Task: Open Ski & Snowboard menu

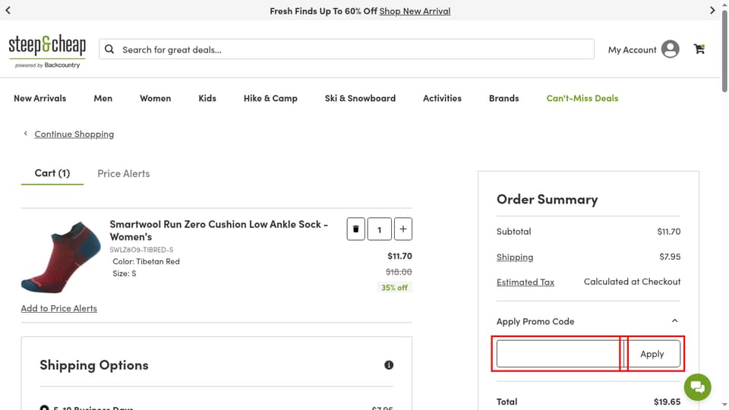Action: [x=360, y=98]
